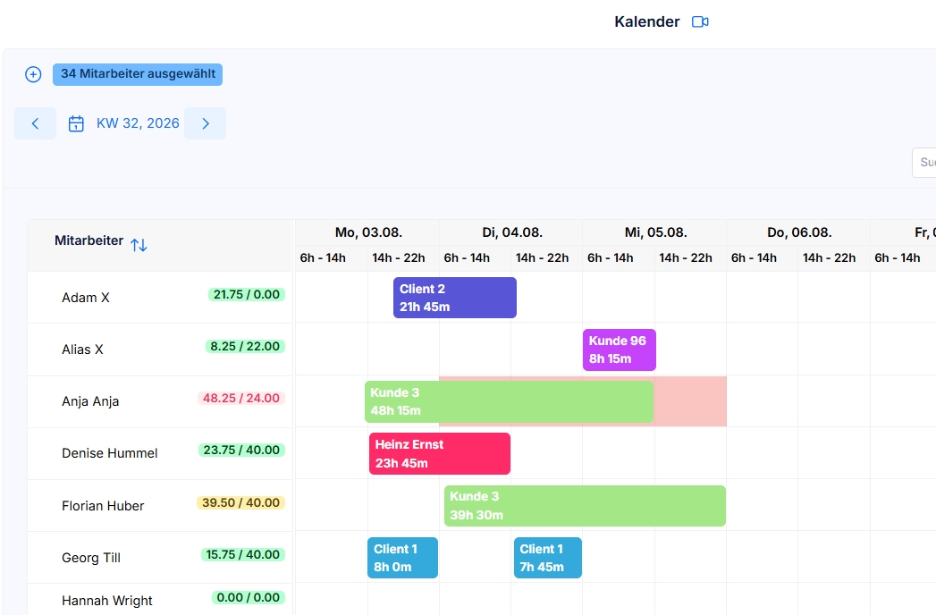Click the 34 Mitarbeiter ausgewählt badge
The height and width of the screenshot is (615, 936).
[138, 74]
